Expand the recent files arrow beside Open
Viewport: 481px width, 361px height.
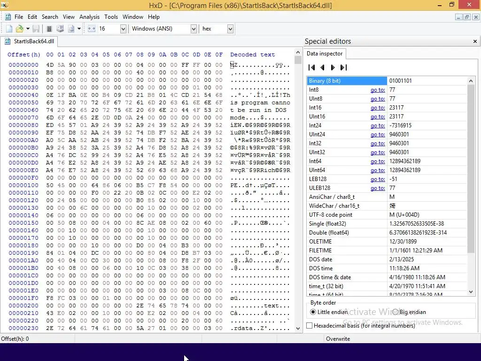click(28, 29)
